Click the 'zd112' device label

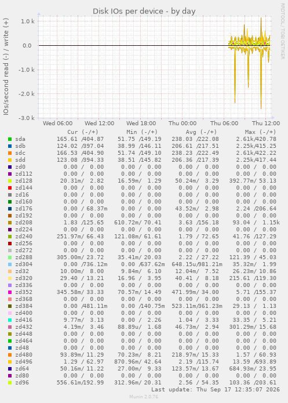pyautogui.click(x=24, y=174)
